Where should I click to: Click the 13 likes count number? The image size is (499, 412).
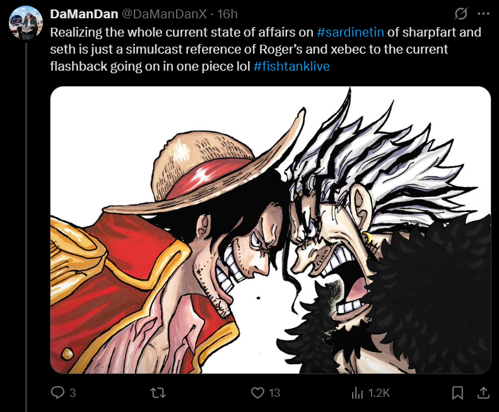(x=274, y=393)
